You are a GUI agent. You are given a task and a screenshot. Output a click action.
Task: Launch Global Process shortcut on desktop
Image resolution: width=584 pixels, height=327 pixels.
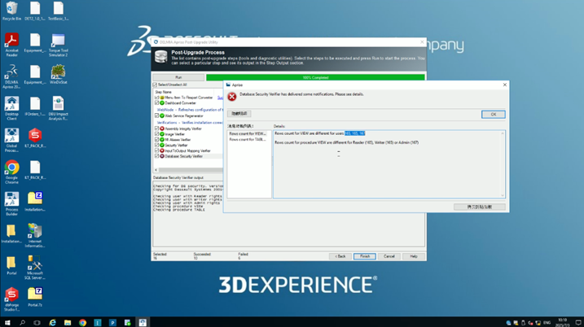click(11, 140)
